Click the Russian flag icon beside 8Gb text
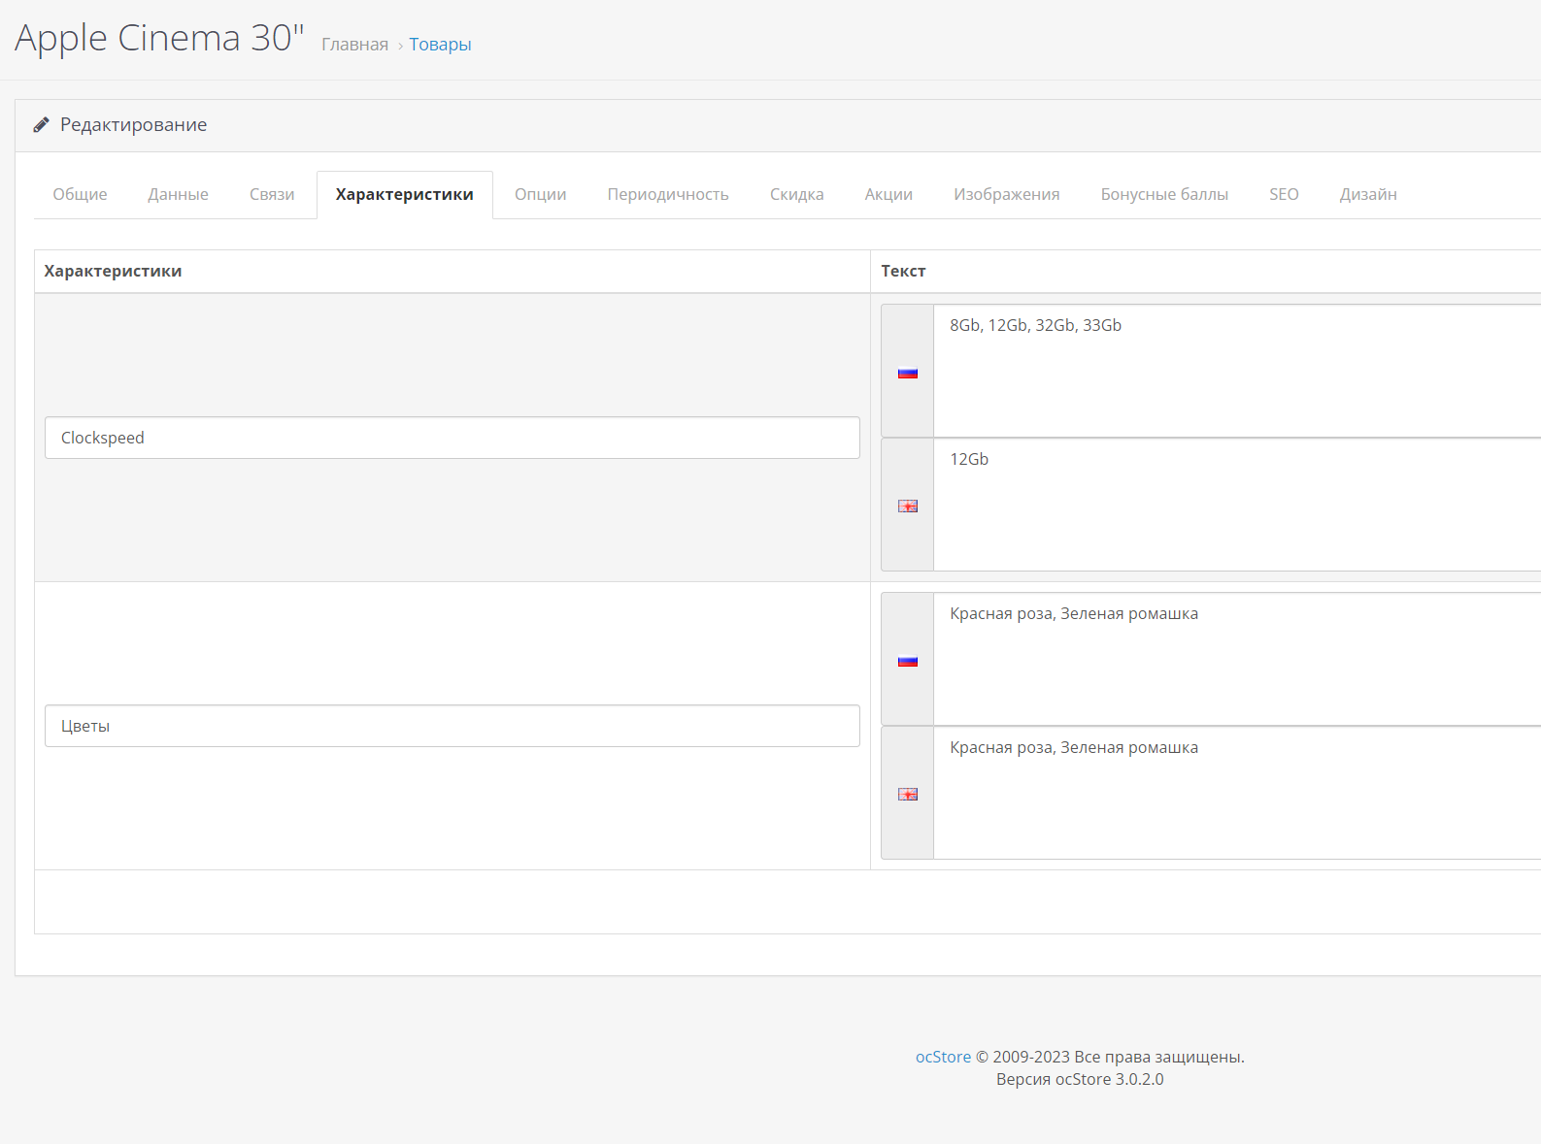The image size is (1541, 1144). tap(908, 373)
